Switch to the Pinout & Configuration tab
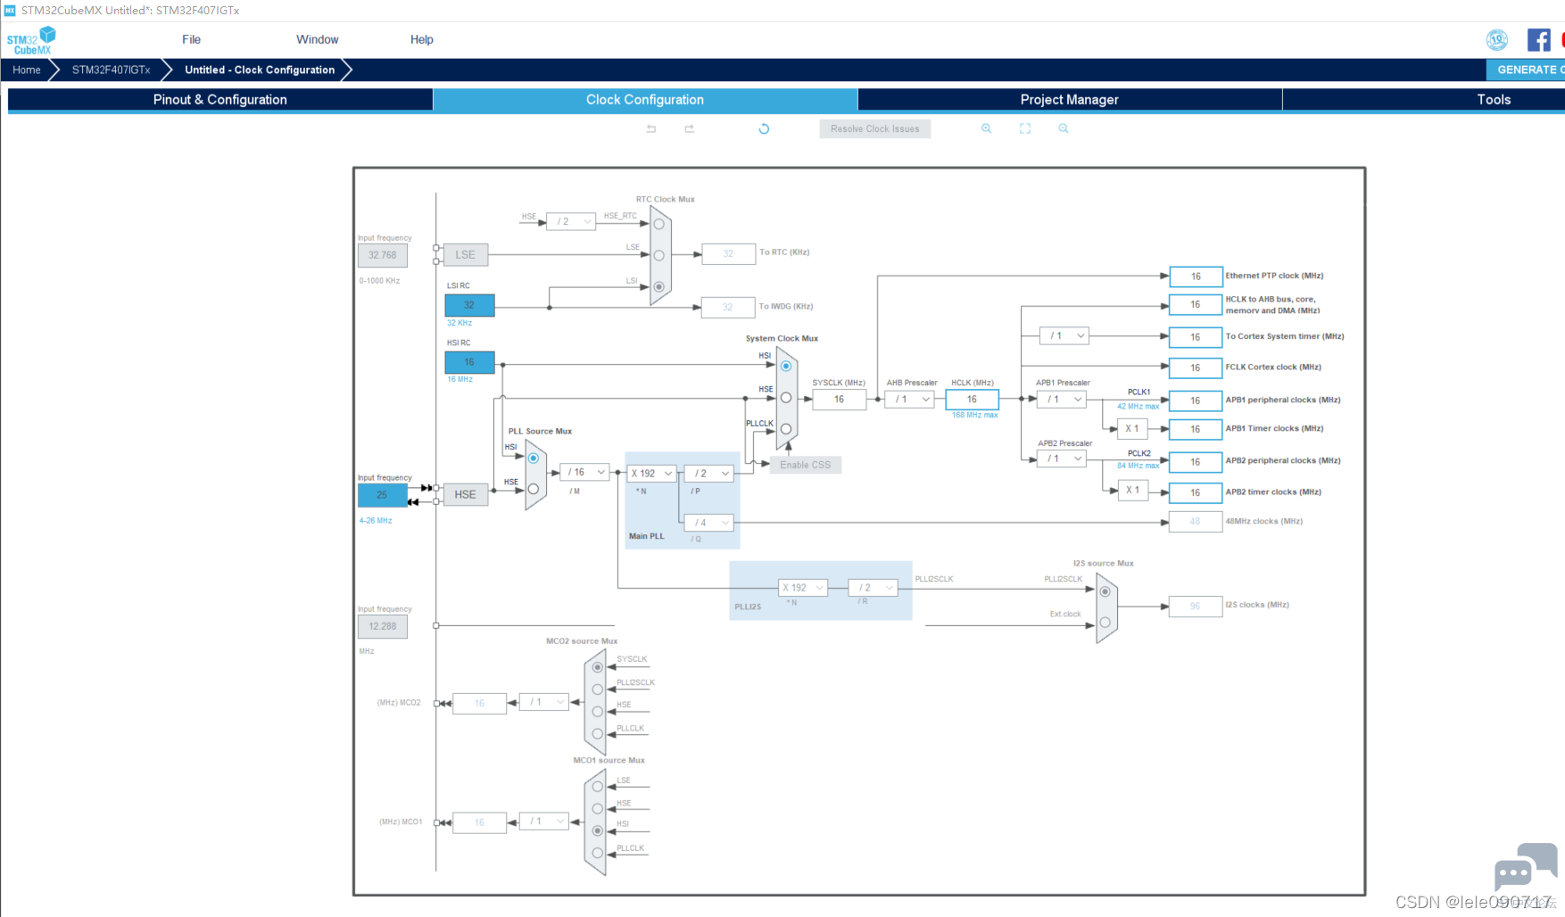The height and width of the screenshot is (917, 1565). (x=220, y=100)
